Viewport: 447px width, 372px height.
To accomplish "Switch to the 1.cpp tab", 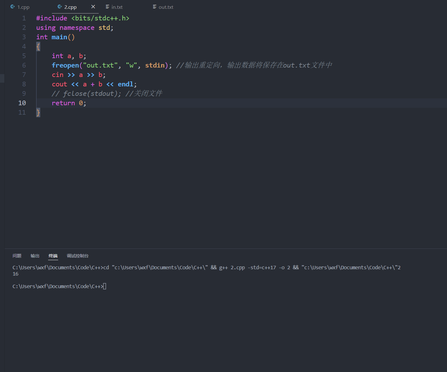I will coord(24,7).
